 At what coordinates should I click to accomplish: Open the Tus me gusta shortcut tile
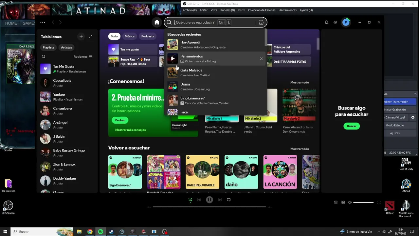coord(133,49)
